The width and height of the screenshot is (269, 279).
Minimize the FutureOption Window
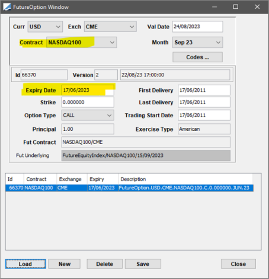coord(214,7)
